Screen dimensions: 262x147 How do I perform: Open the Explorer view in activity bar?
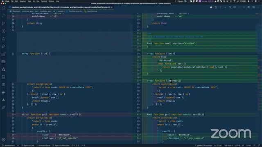(x=4, y=8)
